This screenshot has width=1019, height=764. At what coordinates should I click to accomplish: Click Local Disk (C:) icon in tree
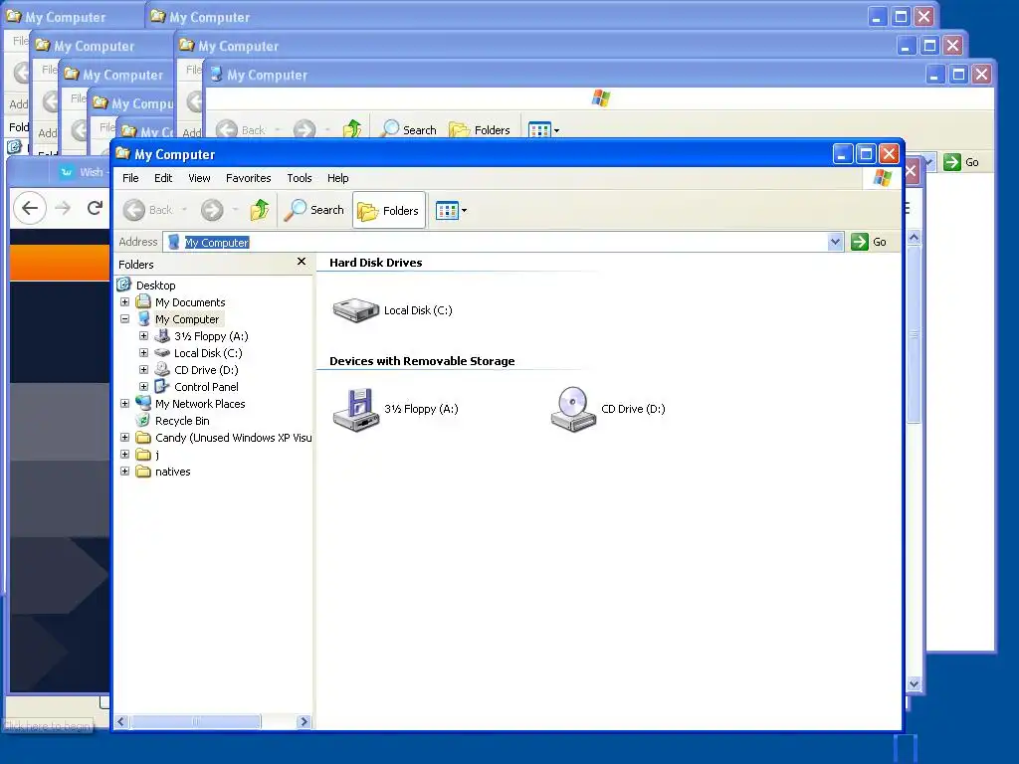162,353
